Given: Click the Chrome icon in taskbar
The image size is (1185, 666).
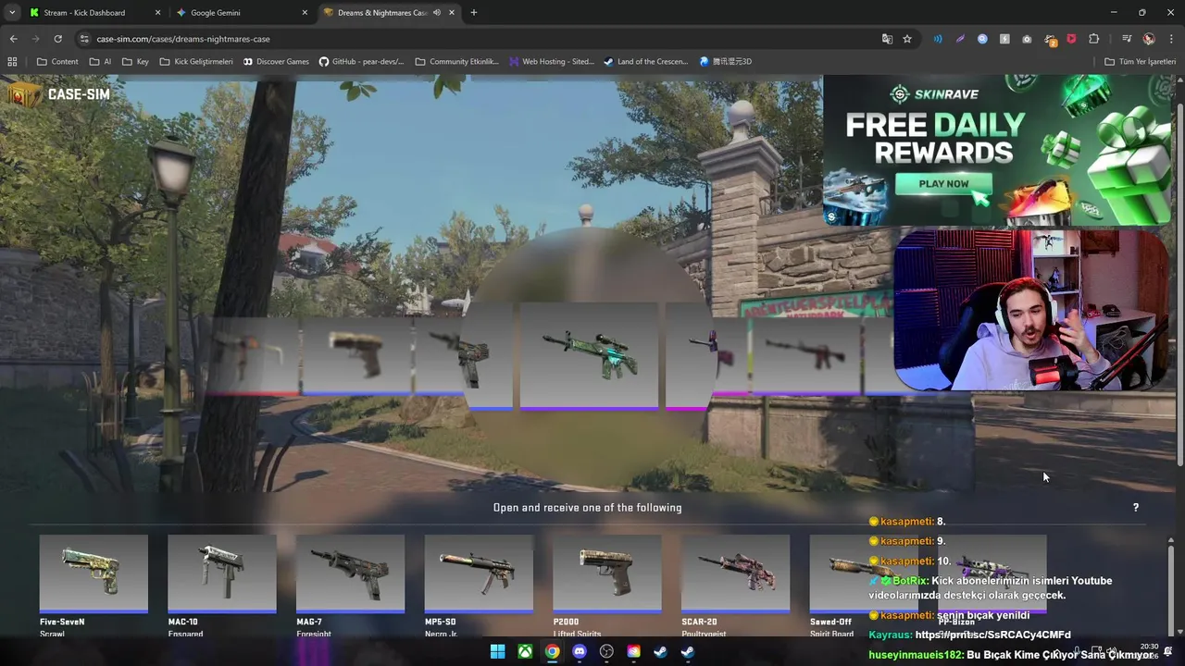Looking at the screenshot, I should point(552,651).
